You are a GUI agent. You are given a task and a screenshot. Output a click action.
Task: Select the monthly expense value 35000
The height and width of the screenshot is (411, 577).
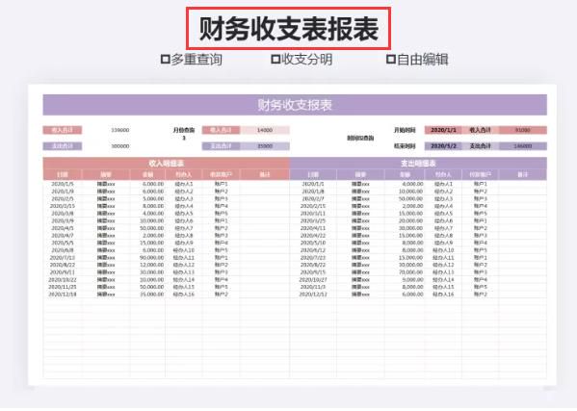pyautogui.click(x=265, y=146)
